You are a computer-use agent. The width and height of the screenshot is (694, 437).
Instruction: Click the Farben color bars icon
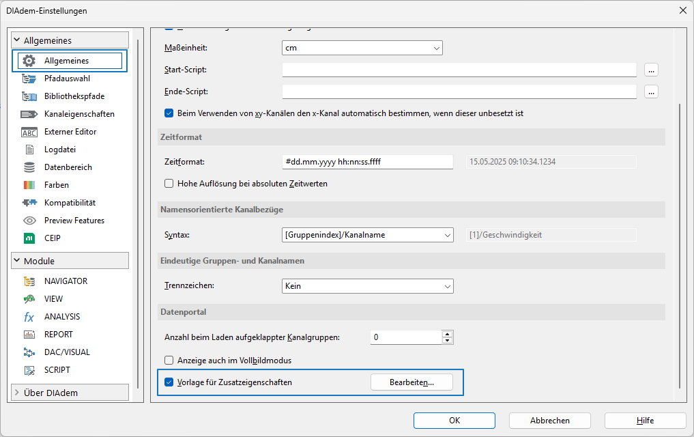tap(29, 185)
